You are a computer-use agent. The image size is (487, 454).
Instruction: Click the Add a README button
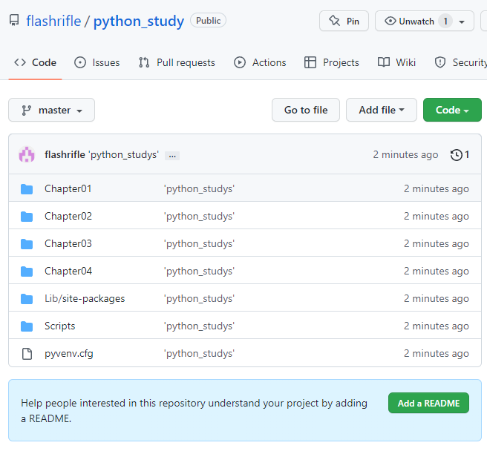click(x=428, y=403)
